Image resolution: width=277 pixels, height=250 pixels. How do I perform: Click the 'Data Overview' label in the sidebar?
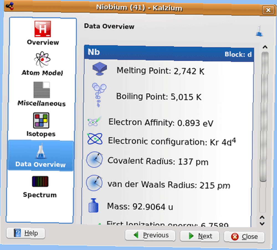40,164
